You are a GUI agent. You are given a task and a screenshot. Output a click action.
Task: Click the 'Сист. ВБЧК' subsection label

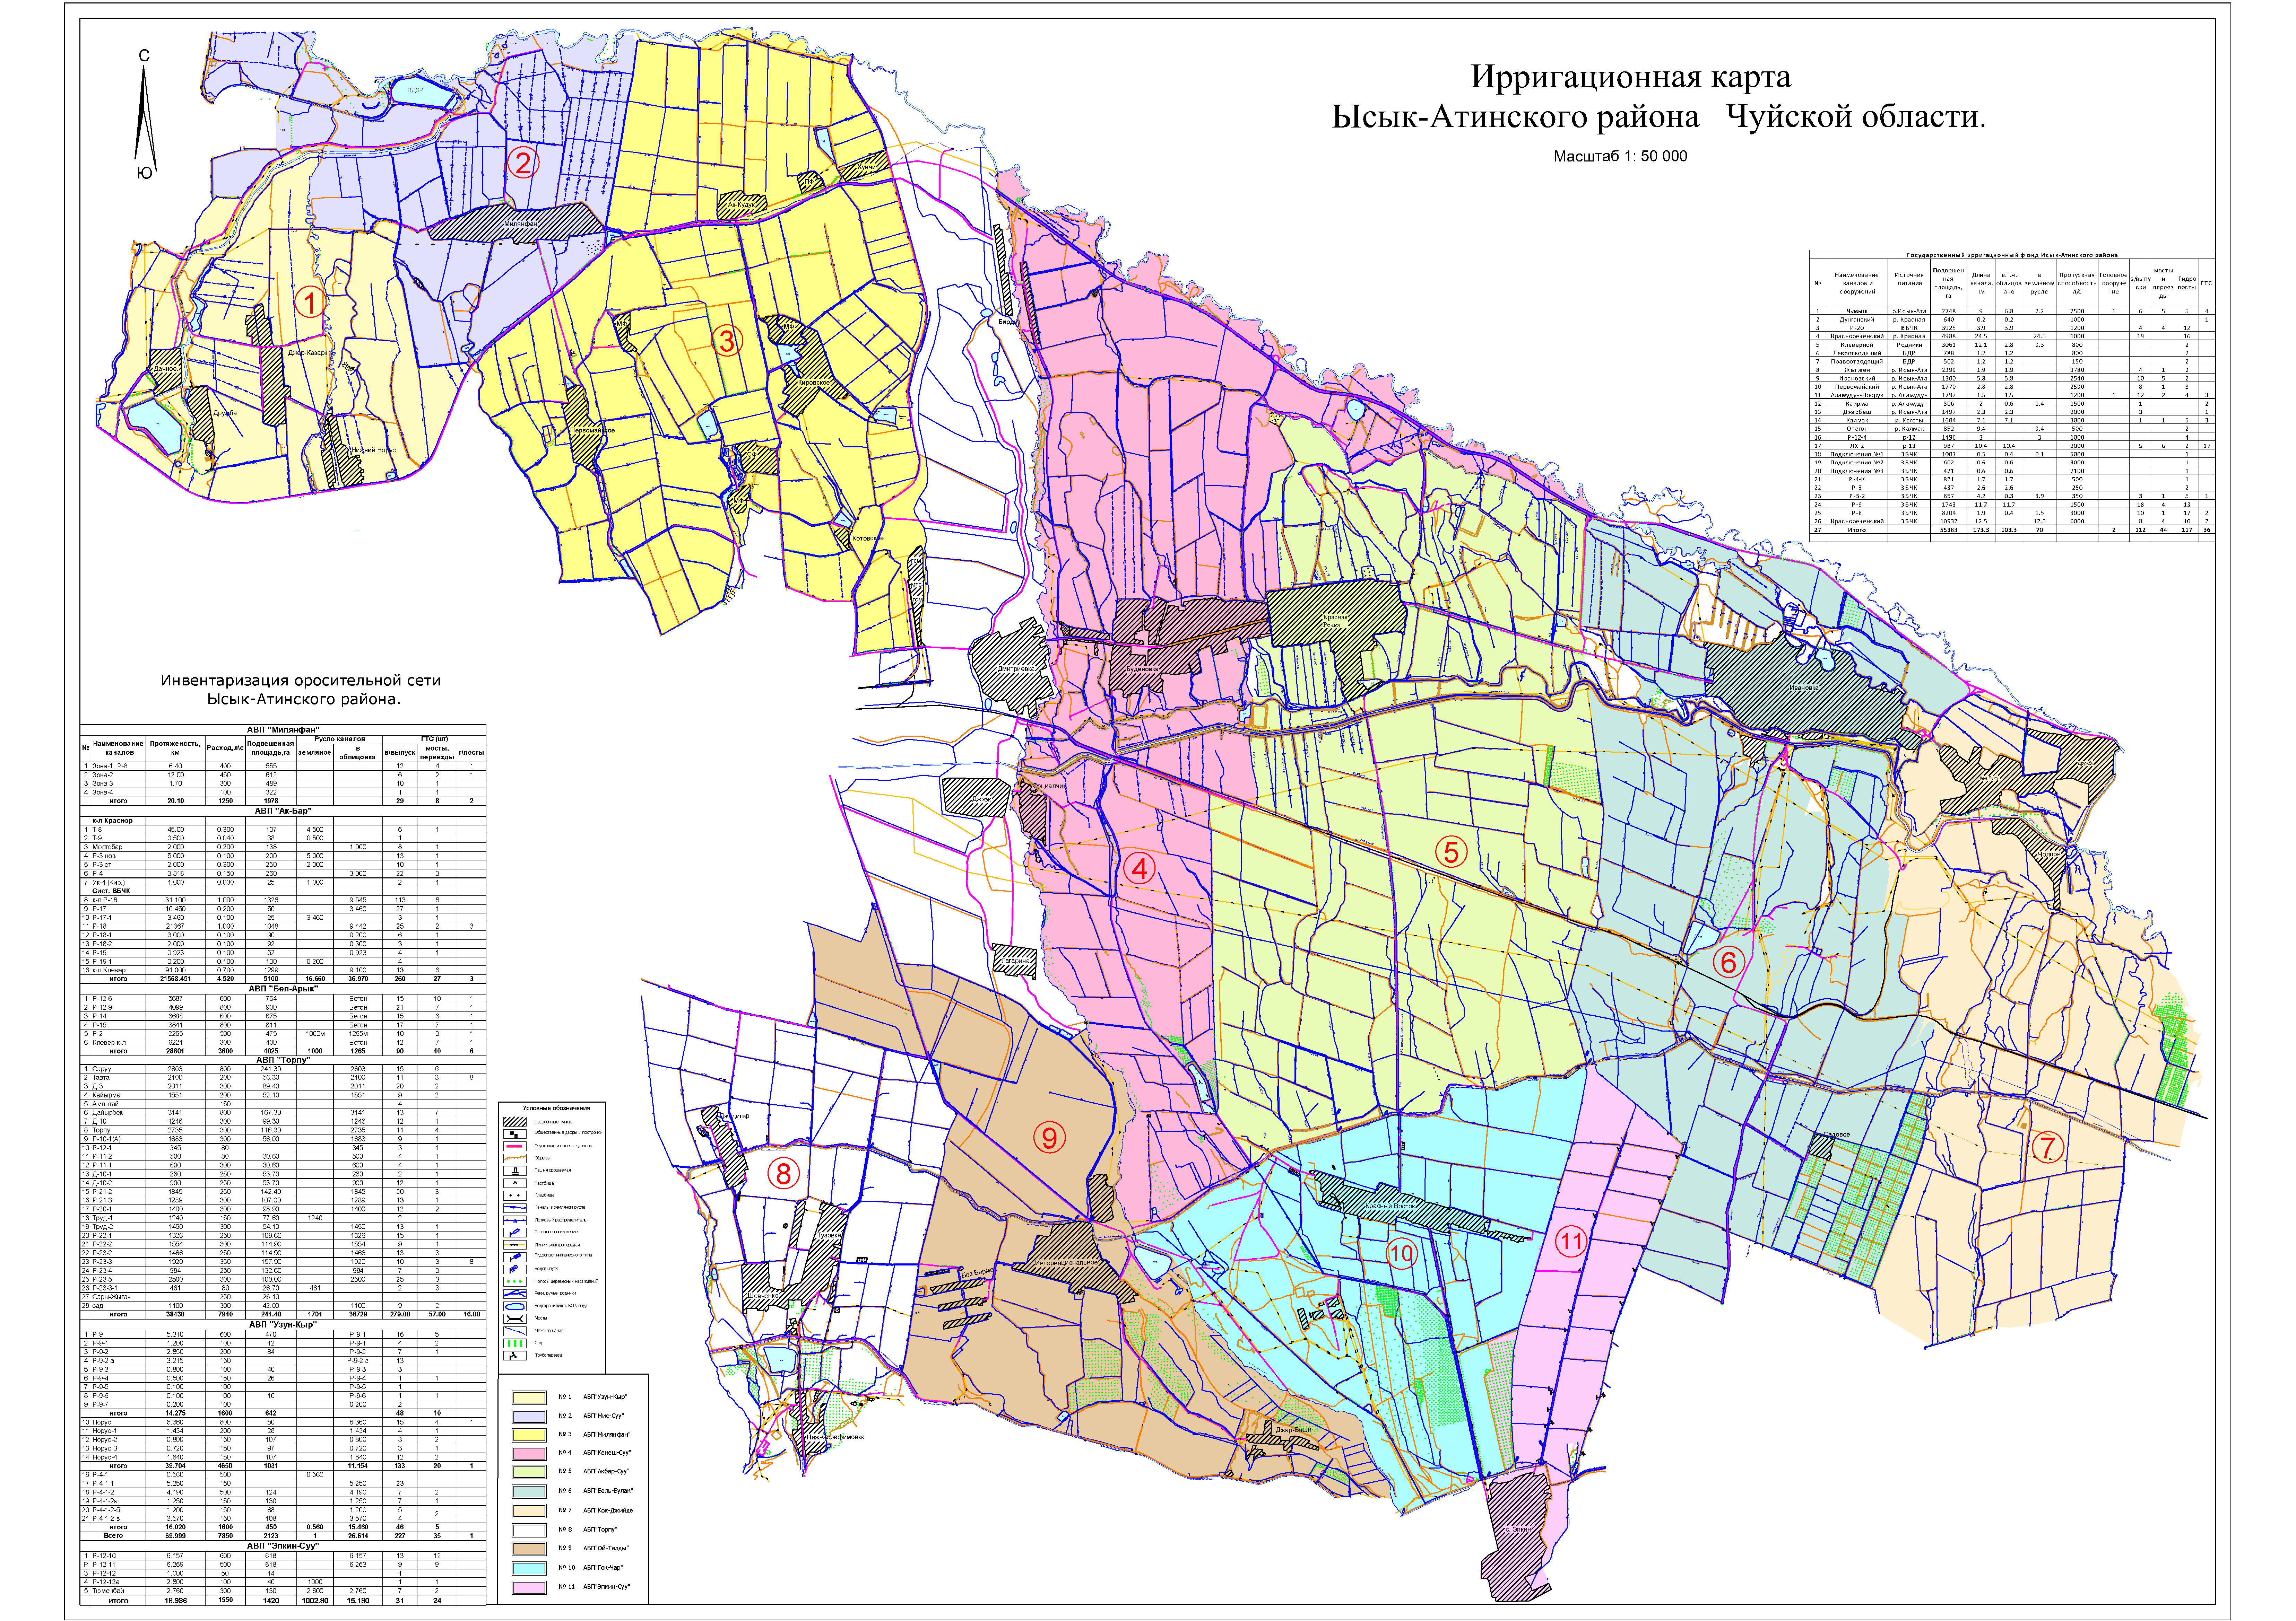(111, 892)
